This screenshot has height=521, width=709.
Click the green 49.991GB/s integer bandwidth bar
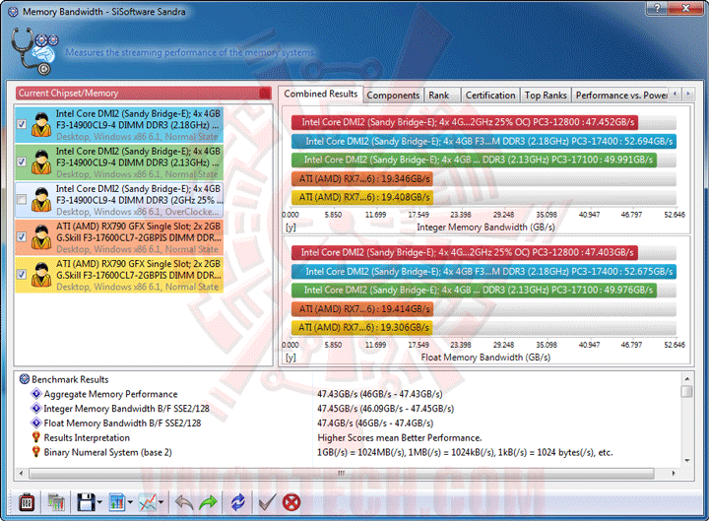474,160
